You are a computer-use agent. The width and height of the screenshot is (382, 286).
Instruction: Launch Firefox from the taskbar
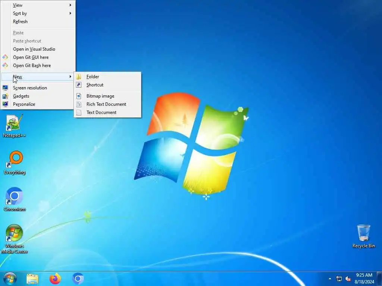pos(55,279)
